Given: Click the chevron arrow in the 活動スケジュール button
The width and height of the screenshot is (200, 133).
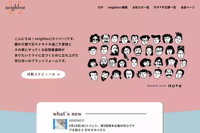Looking at the screenshot, I should pyautogui.click(x=59, y=74).
